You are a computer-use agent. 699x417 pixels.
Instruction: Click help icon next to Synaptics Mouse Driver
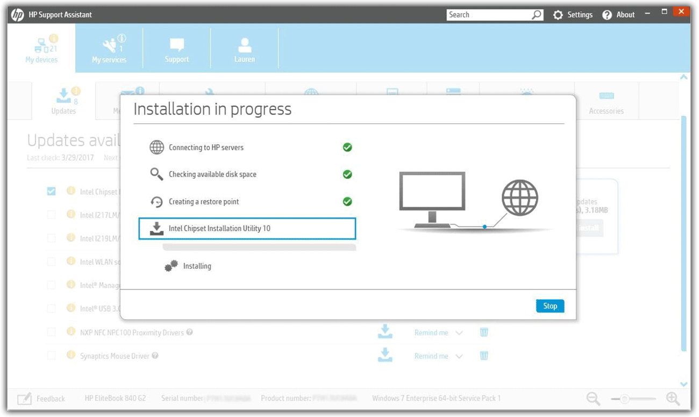[155, 355]
